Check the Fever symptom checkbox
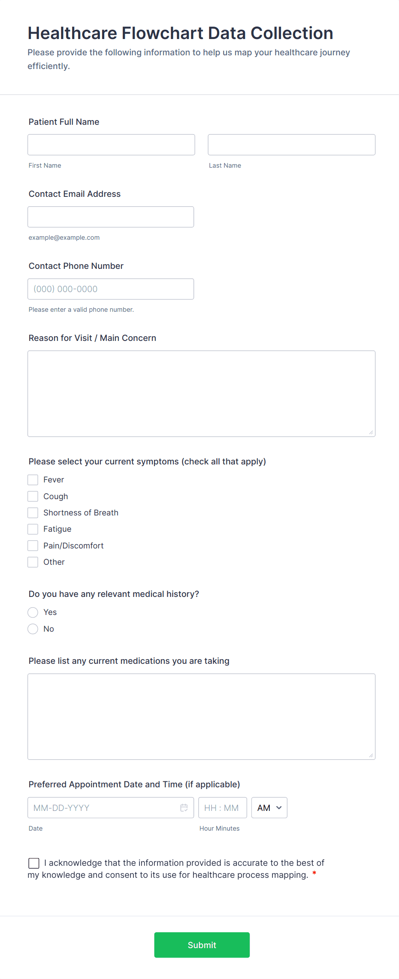This screenshot has width=399, height=979. click(x=33, y=479)
